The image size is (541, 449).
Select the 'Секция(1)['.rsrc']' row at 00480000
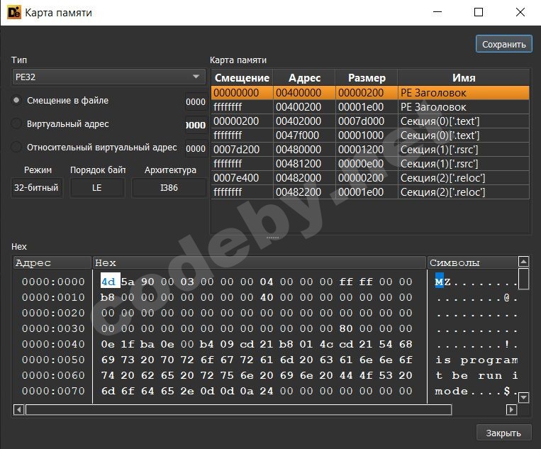[x=370, y=150]
